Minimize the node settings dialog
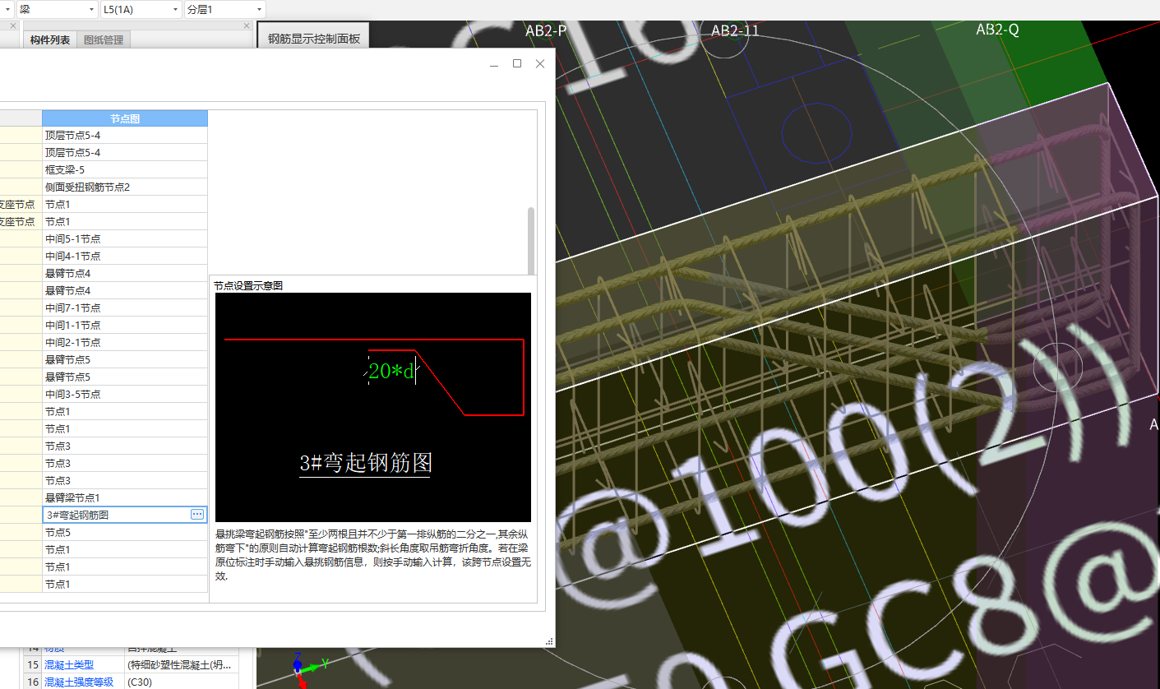Image resolution: width=1160 pixels, height=689 pixels. 494,63
